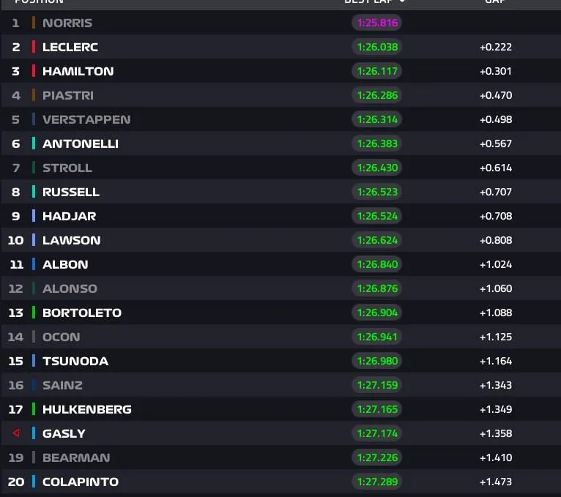Click the BEST LAP column sort indicator
The height and width of the screenshot is (497, 561).
tap(402, 1)
